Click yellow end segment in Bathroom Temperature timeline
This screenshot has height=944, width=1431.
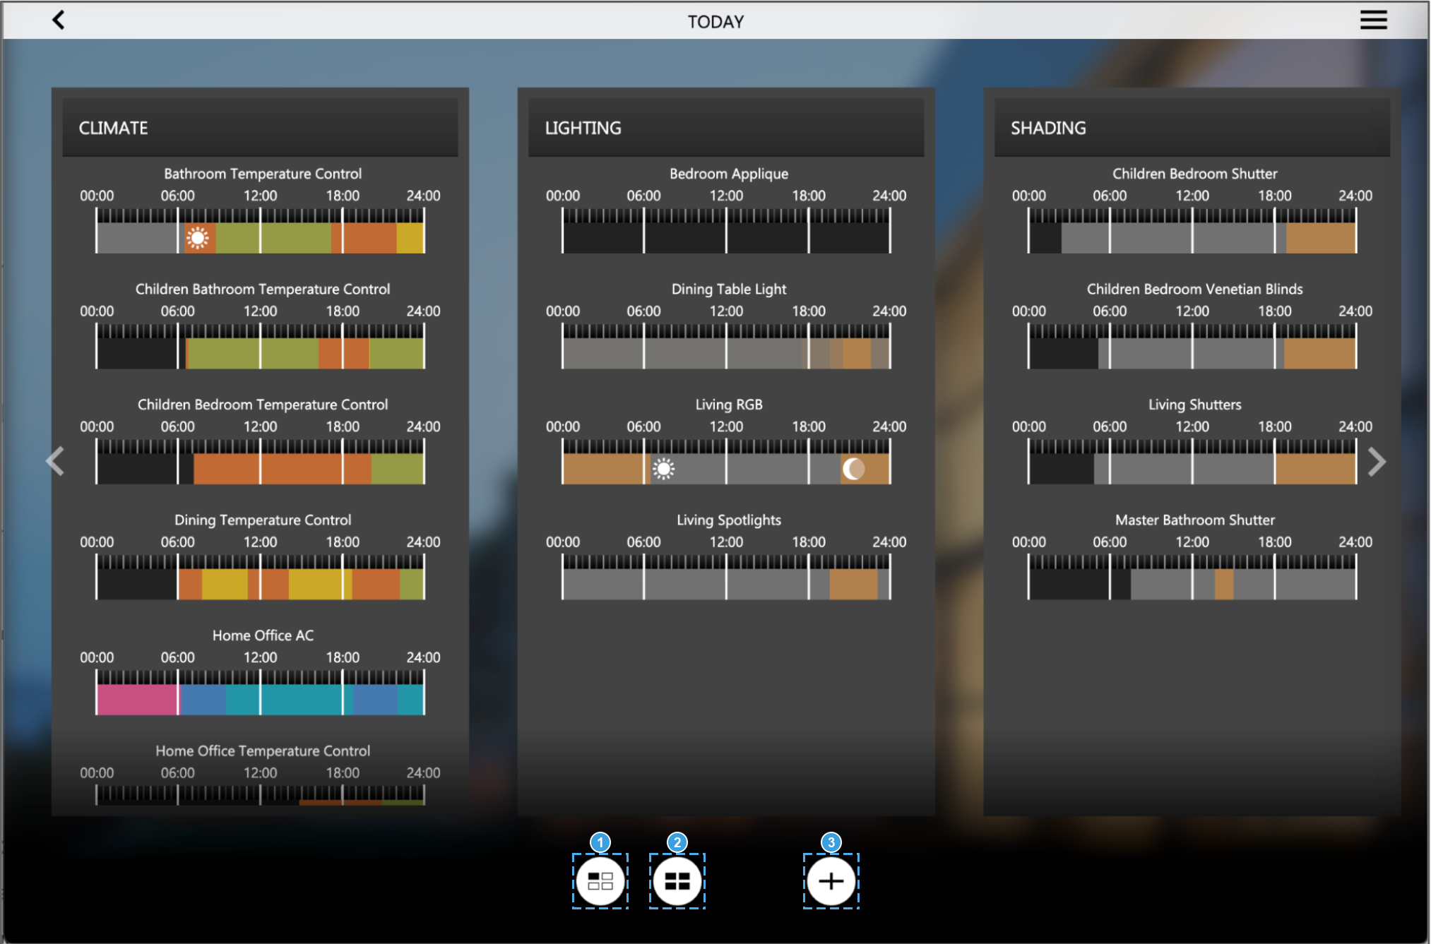(x=410, y=238)
